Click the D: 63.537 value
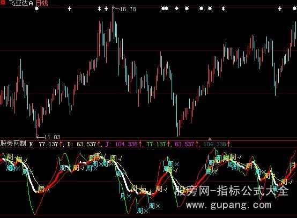 [82, 144]
